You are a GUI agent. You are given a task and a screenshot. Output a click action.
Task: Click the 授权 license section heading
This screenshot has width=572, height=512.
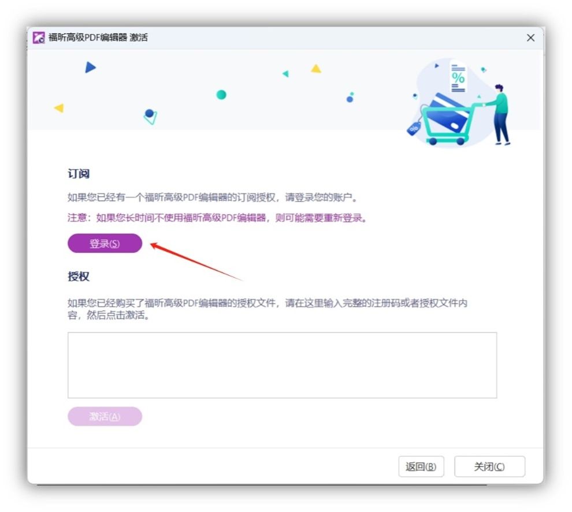[79, 276]
